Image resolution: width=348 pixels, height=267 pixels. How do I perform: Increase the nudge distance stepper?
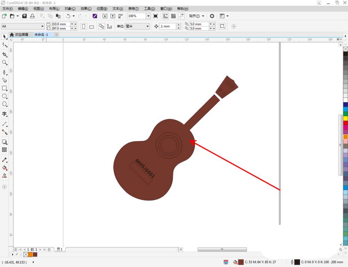tap(179, 25)
